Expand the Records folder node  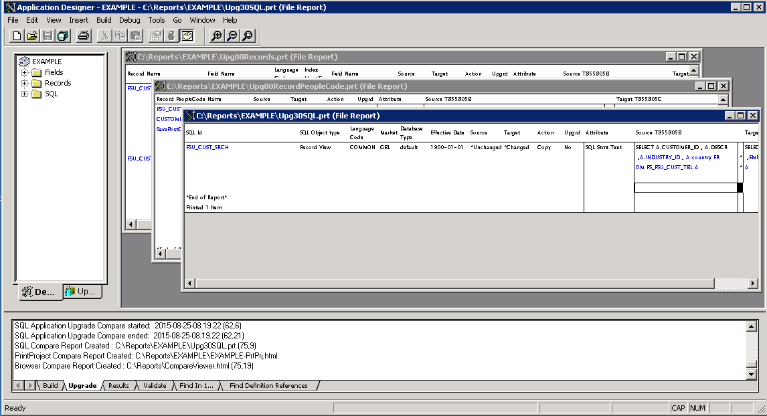point(24,83)
